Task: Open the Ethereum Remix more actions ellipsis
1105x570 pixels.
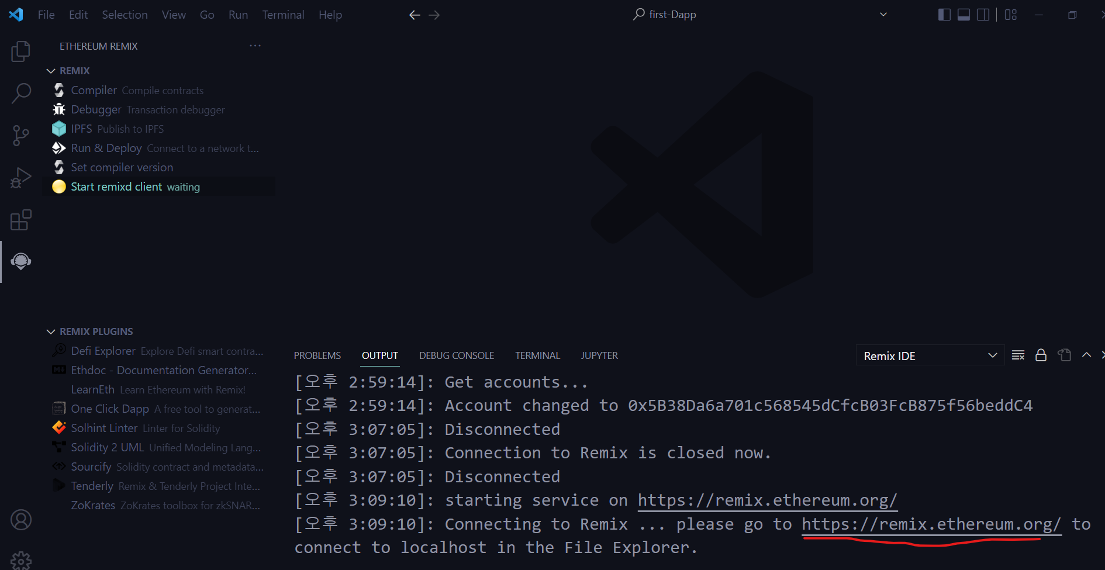Action: (255, 46)
